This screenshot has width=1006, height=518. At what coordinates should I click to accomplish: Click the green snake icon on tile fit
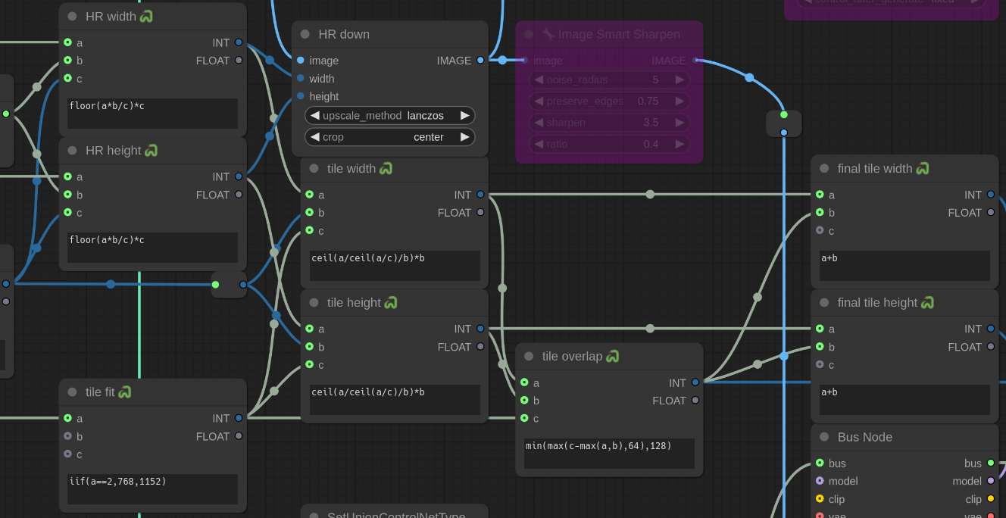click(125, 392)
